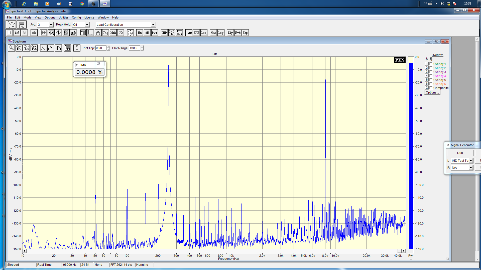Open Chrome from the taskbar
The image size is (481, 270).
82,4
